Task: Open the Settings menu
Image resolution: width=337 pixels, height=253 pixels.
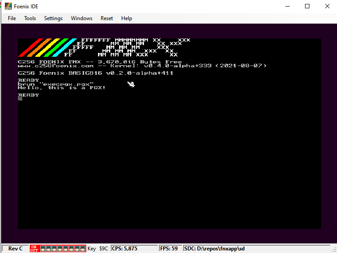Action: tap(53, 18)
